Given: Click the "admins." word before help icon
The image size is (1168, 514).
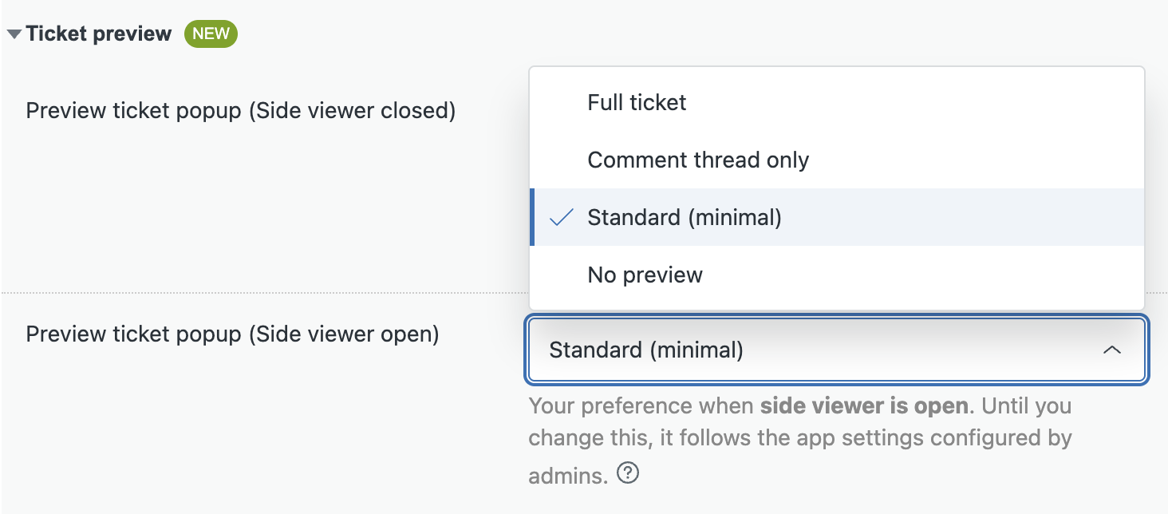Looking at the screenshot, I should pyautogui.click(x=568, y=476).
